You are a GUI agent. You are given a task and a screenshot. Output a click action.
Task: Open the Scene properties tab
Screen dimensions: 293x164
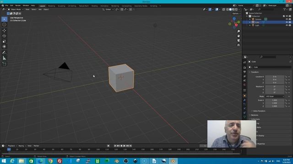244,81
